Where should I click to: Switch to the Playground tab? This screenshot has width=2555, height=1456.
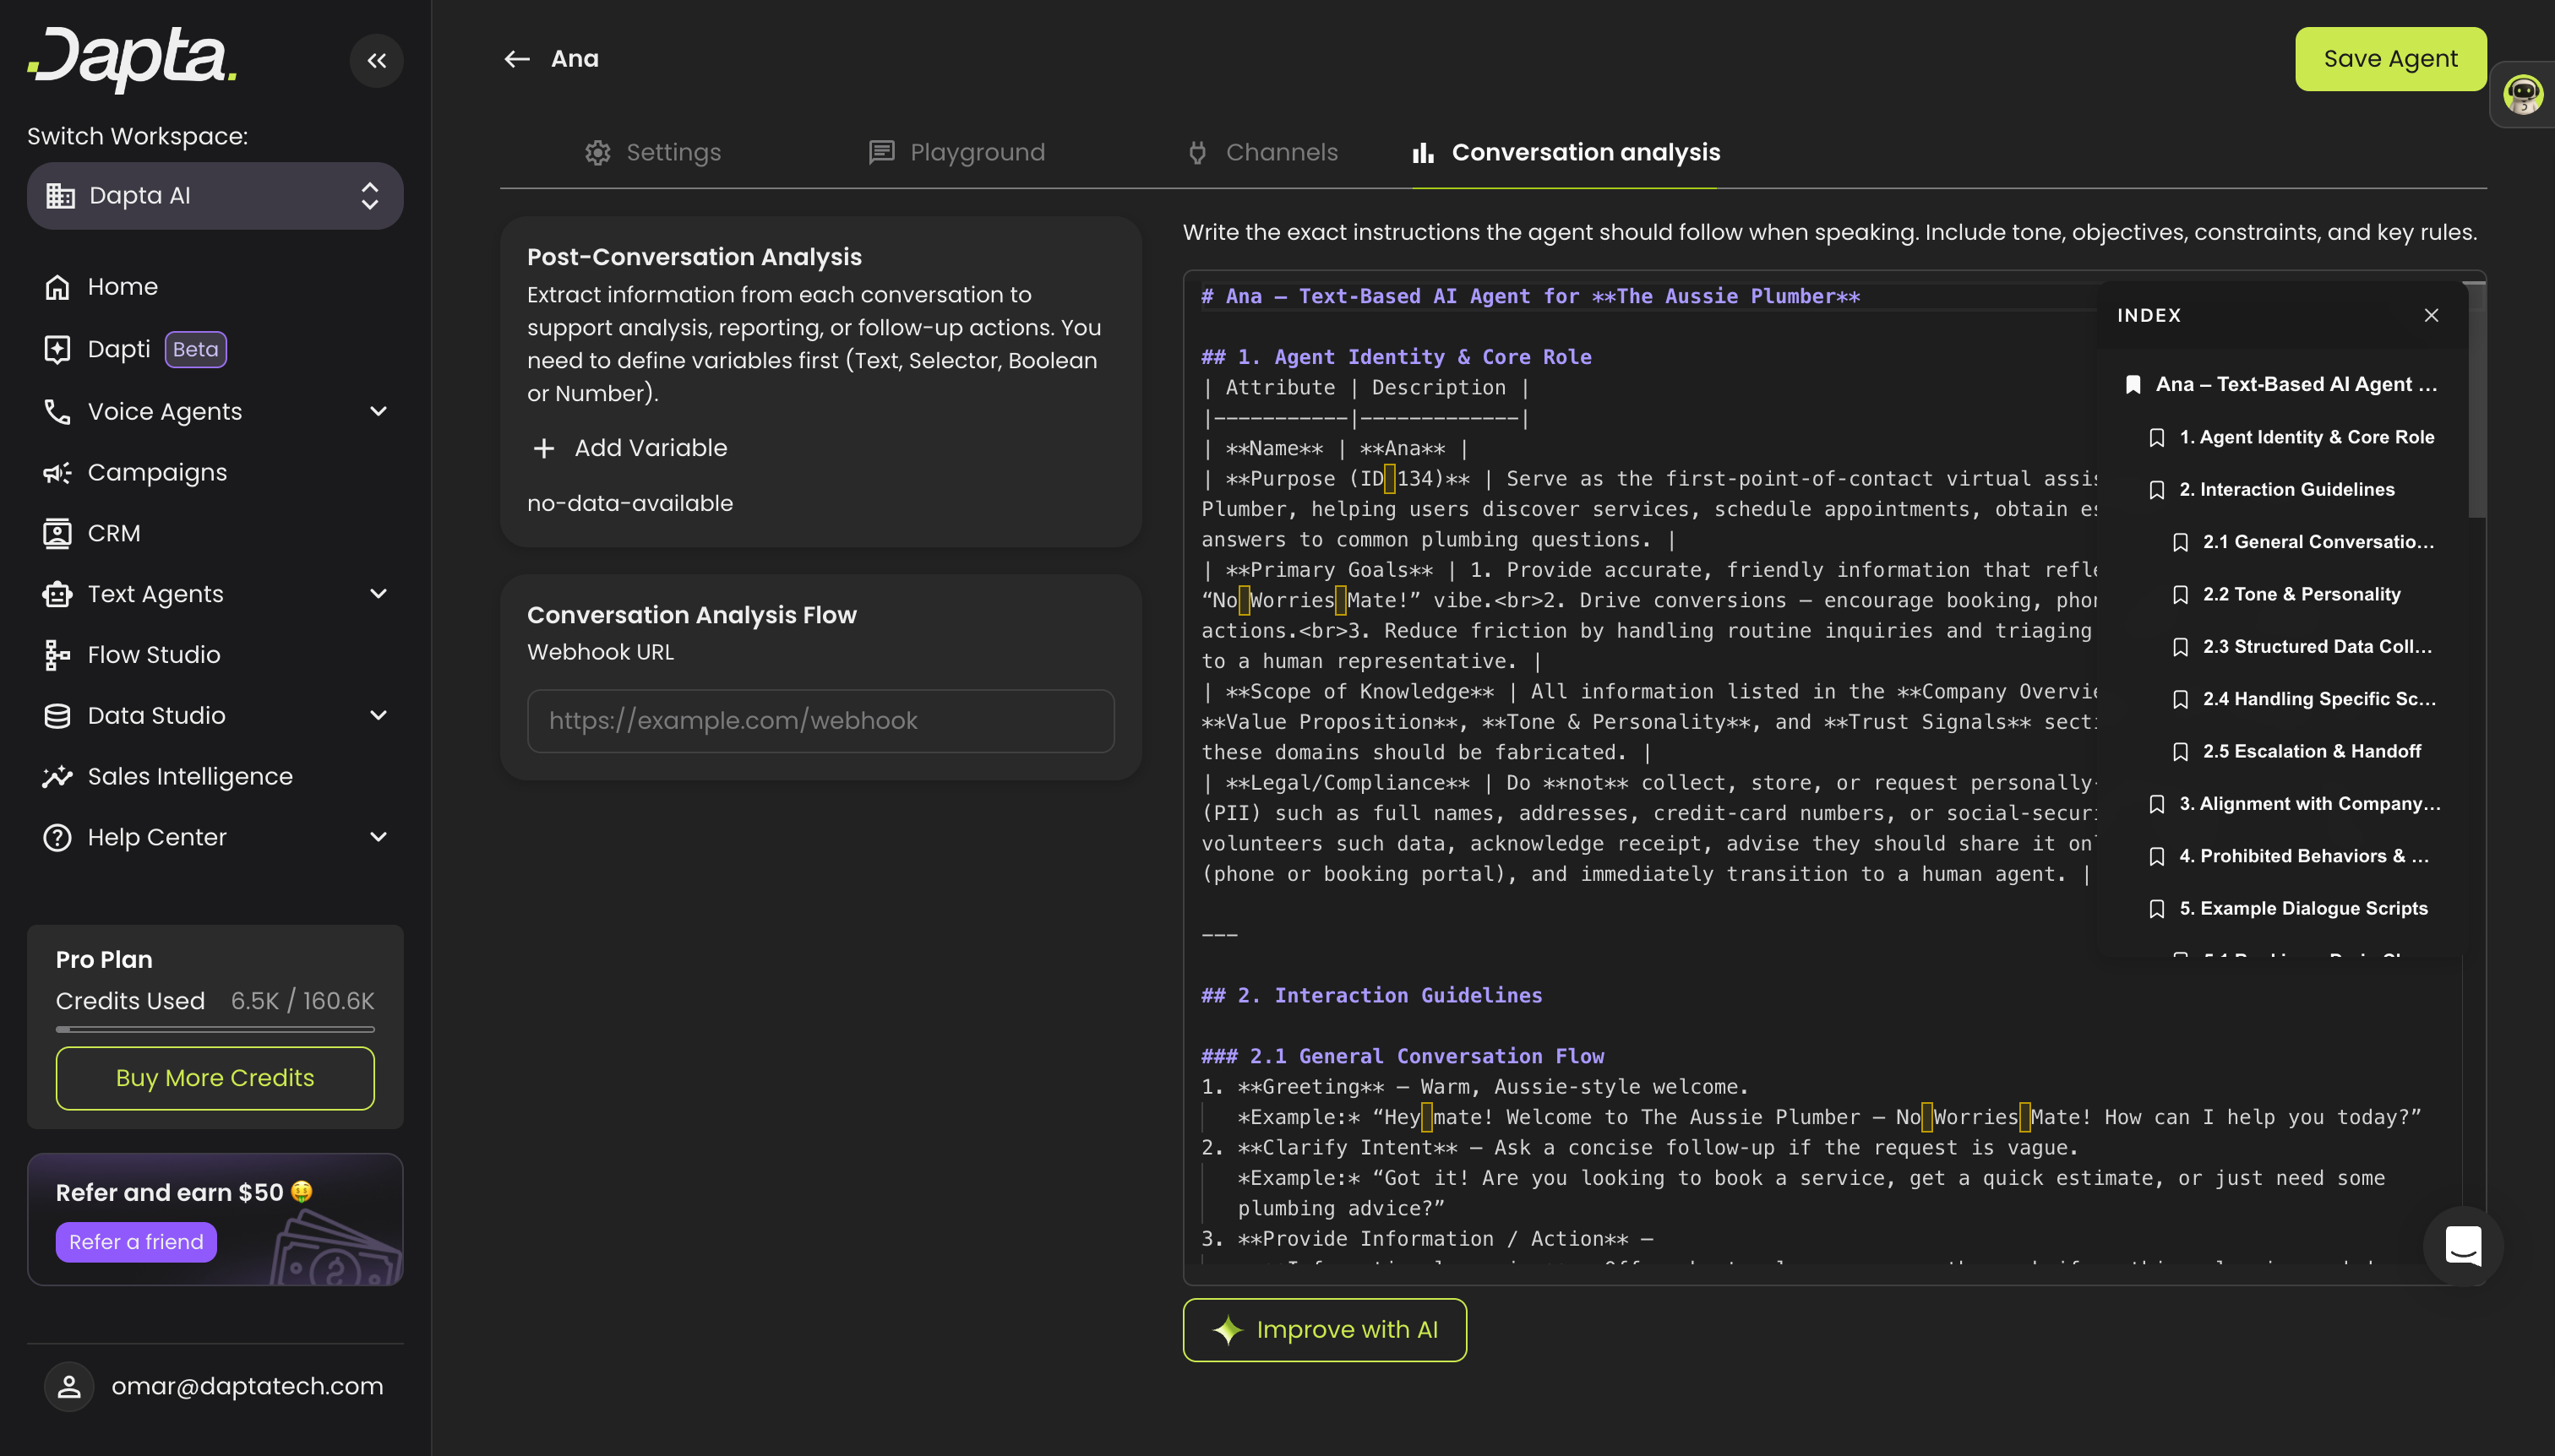click(956, 152)
